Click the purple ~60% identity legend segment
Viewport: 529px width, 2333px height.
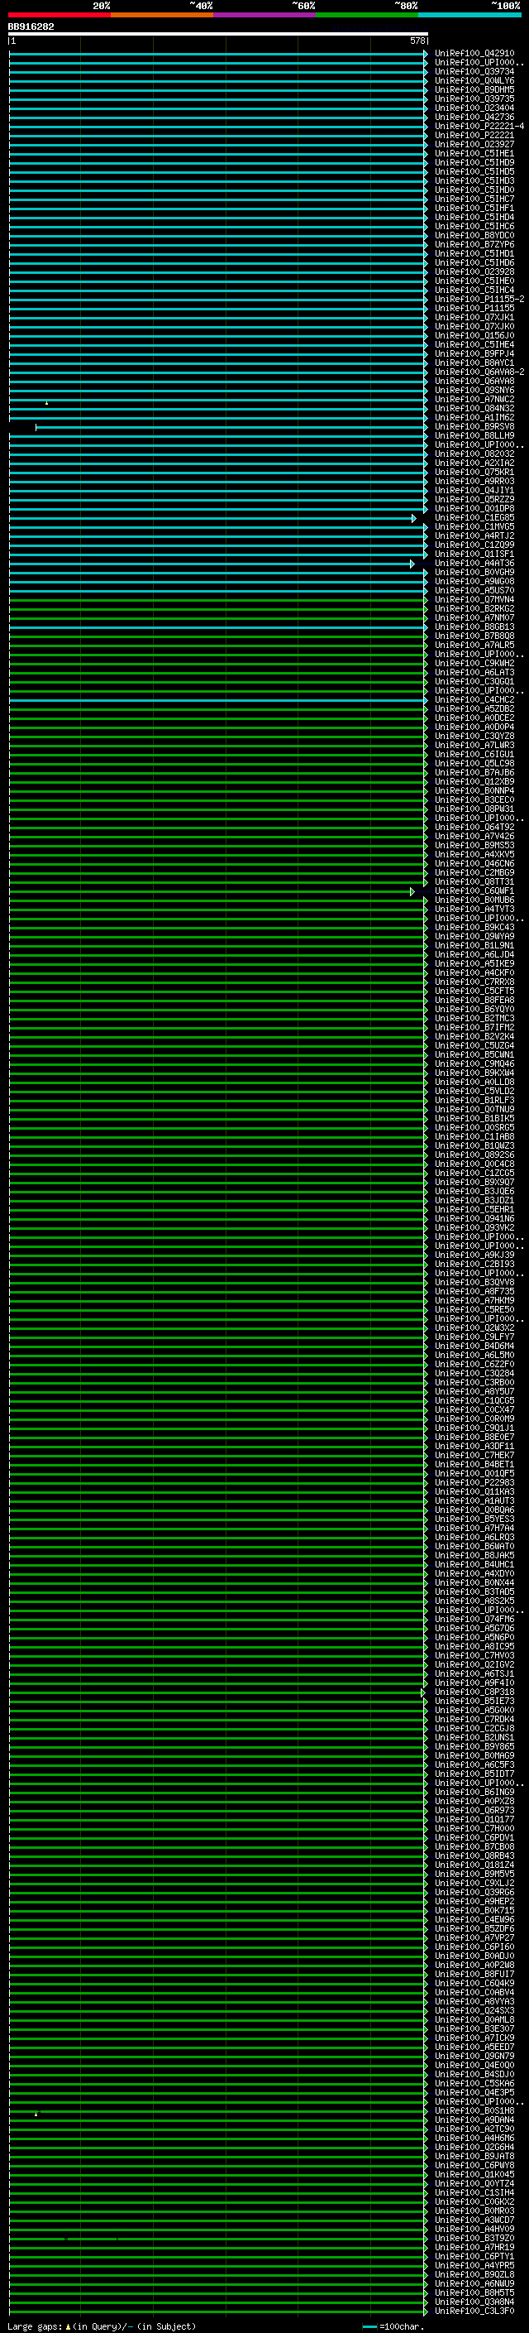point(265,15)
